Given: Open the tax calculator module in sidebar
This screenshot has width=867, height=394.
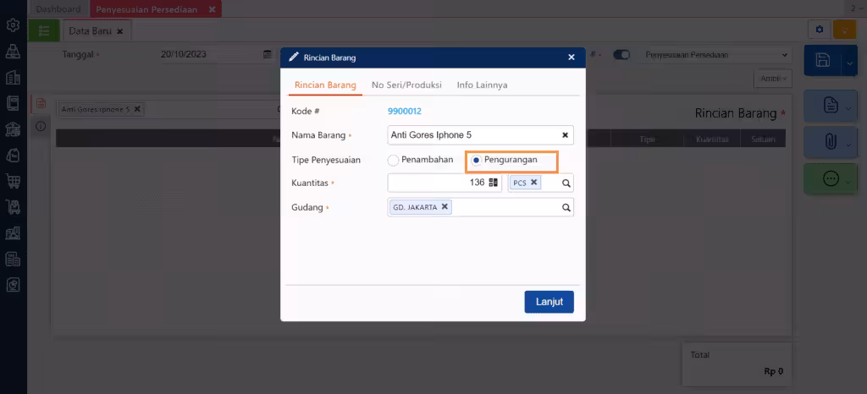Looking at the screenshot, I should 13,259.
